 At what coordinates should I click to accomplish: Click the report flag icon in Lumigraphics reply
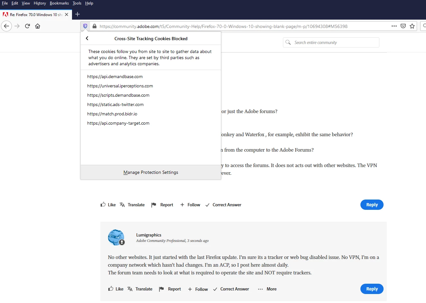[161, 289]
